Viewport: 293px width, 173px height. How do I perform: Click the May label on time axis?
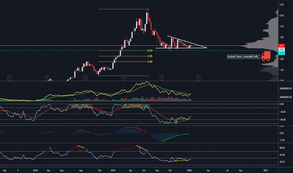62,170
